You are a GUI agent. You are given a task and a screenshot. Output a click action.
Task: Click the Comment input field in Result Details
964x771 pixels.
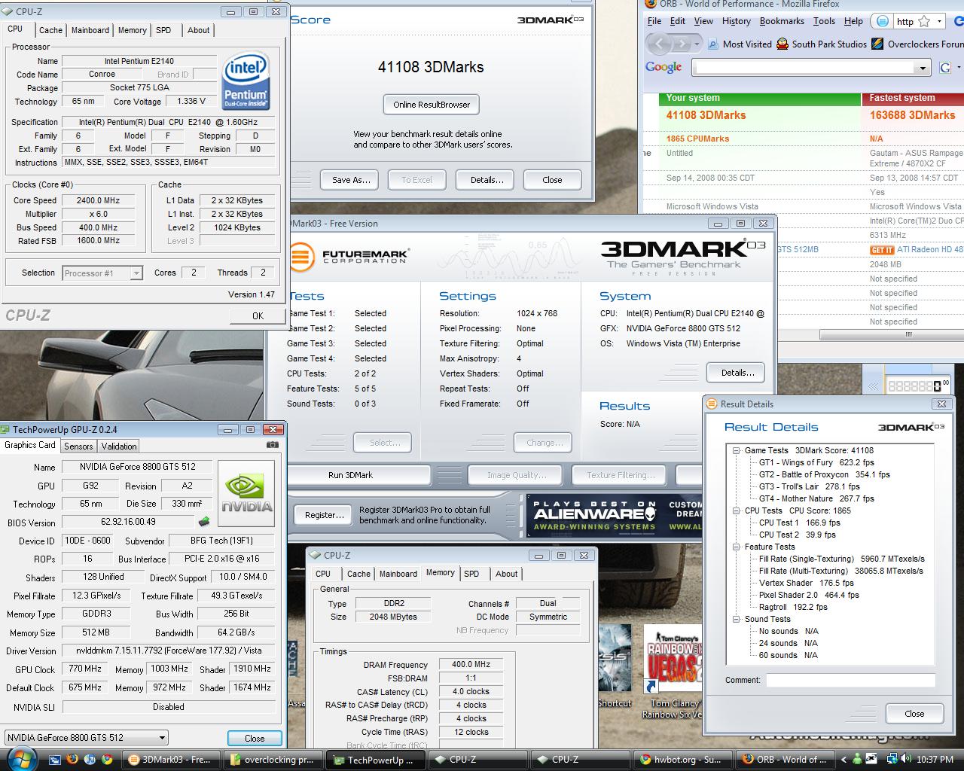(x=851, y=680)
